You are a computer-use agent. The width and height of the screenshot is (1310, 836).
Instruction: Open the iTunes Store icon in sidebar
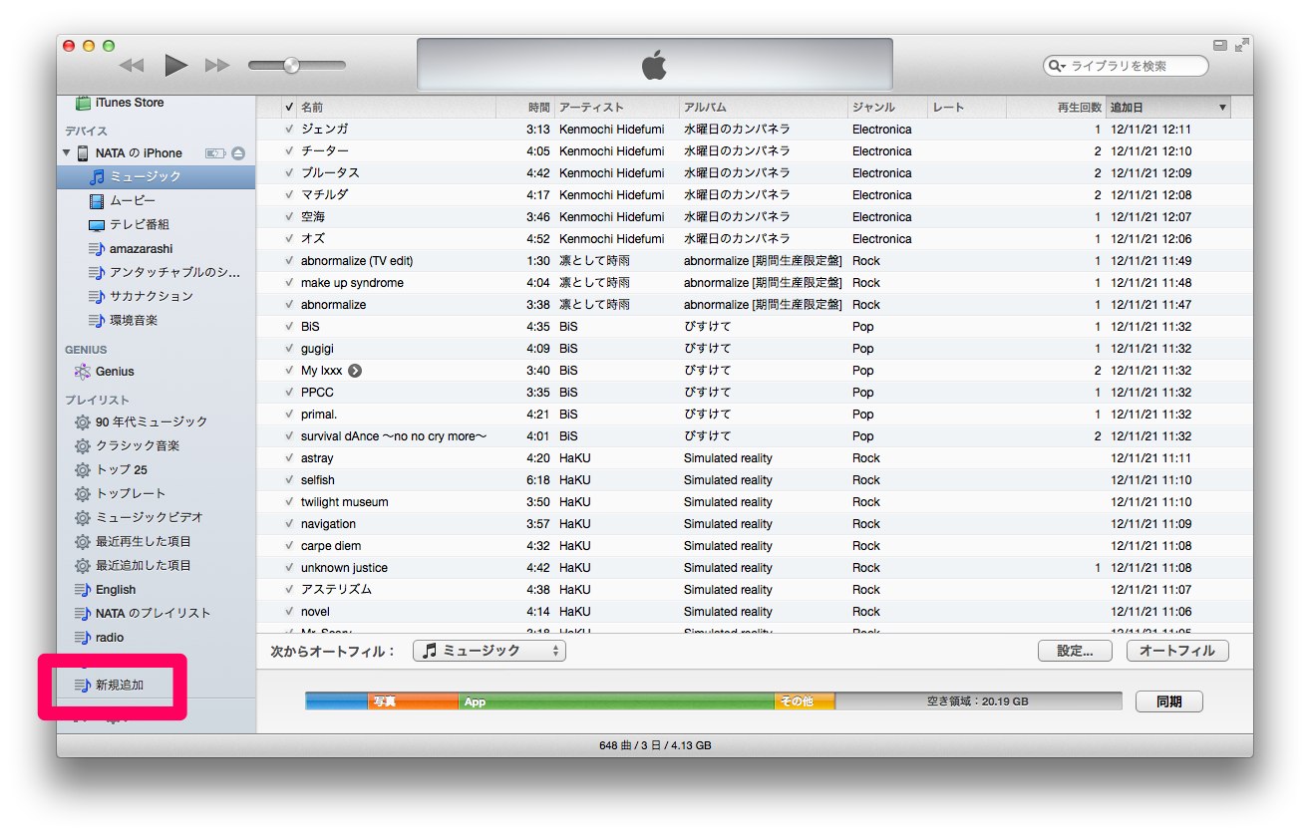[84, 103]
